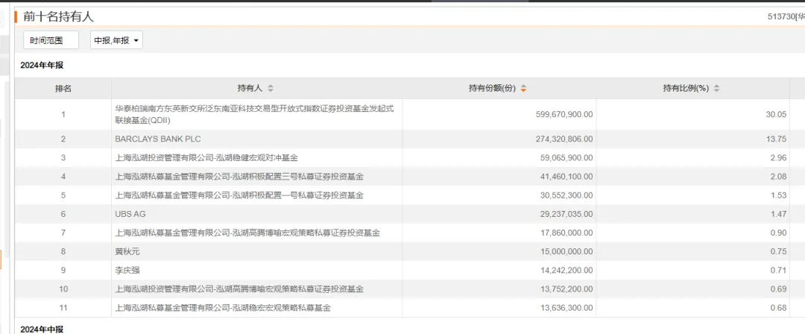Select the 2024年年报 section heading

coord(42,65)
